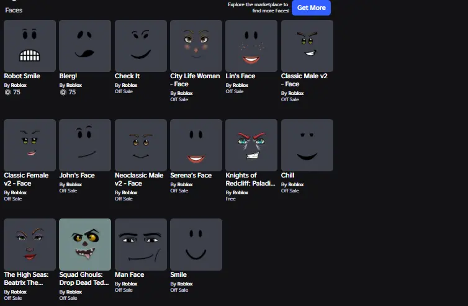
Task: Choose the Classic Male v2 face thumbnail
Action: tap(307, 46)
